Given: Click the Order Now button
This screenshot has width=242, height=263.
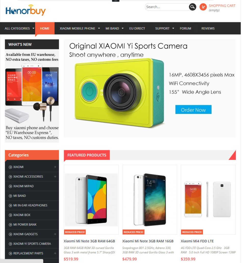Looking at the screenshot, I should point(193,110).
